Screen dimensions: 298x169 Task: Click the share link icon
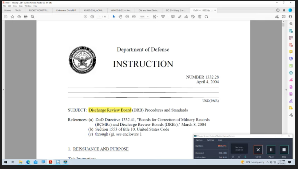[277, 17]
